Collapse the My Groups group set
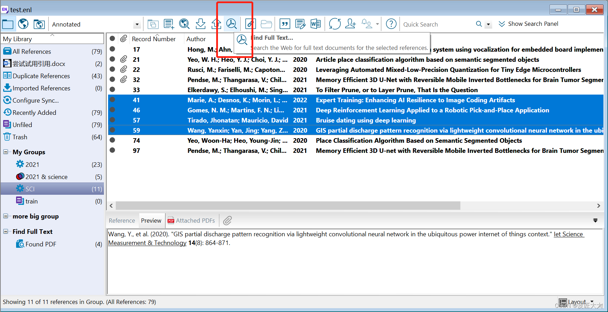608x312 pixels. [6, 152]
